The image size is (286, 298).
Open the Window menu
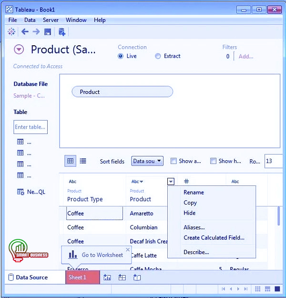76,20
